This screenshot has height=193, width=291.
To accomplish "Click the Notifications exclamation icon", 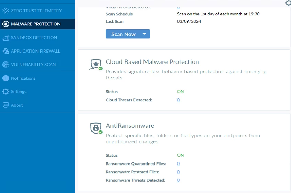I will (6, 78).
